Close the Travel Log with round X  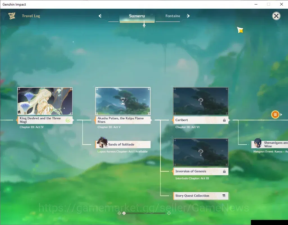point(276,16)
